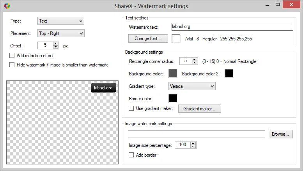Open the Type dropdown set to Text
Screen dimensions: 303x171
click(61, 21)
